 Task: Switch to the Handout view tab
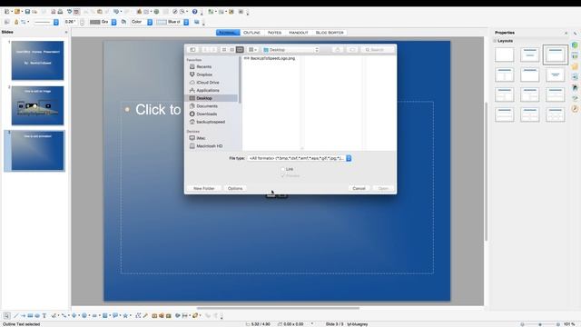coord(299,33)
